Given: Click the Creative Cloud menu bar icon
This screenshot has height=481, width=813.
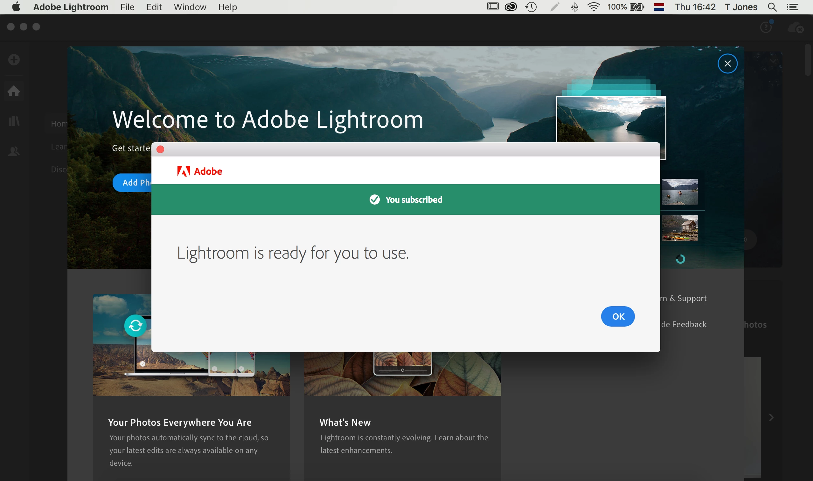Looking at the screenshot, I should pyautogui.click(x=511, y=7).
